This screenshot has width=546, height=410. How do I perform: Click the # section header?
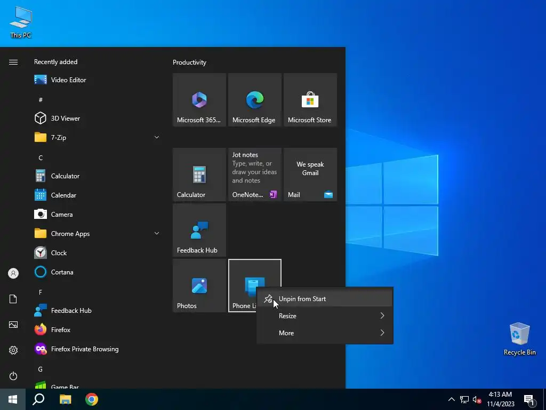(x=41, y=100)
